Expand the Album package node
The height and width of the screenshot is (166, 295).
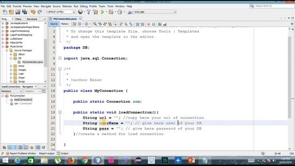(11, 54)
